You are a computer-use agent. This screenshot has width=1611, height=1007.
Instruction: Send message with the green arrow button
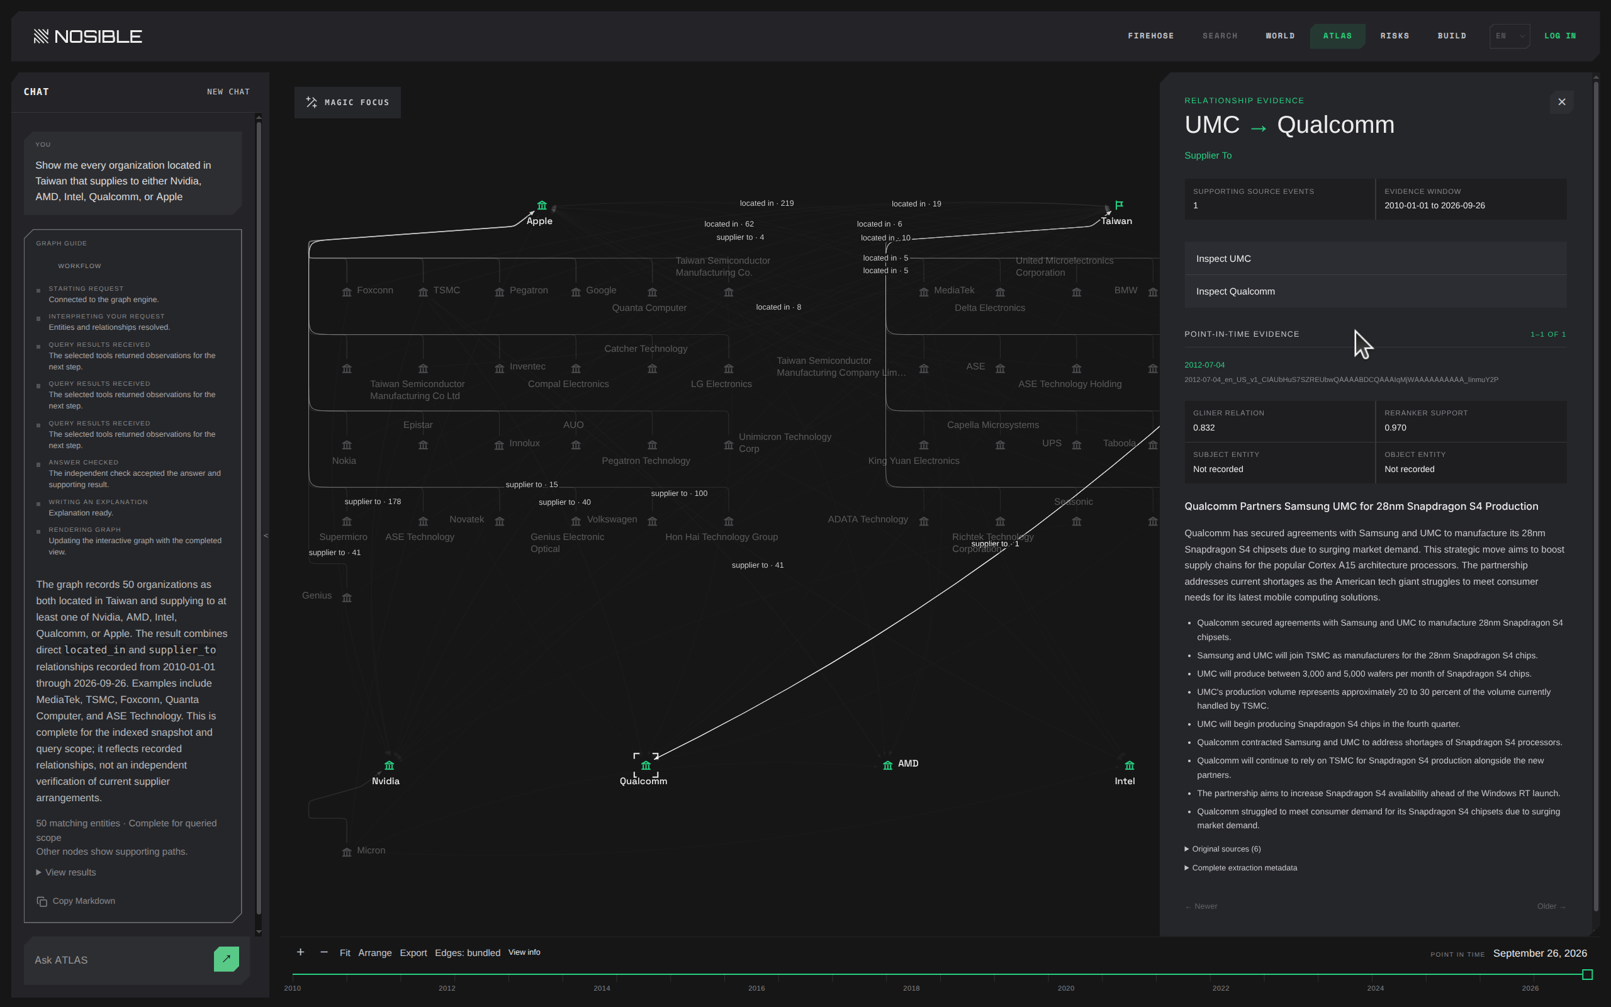pos(227,959)
